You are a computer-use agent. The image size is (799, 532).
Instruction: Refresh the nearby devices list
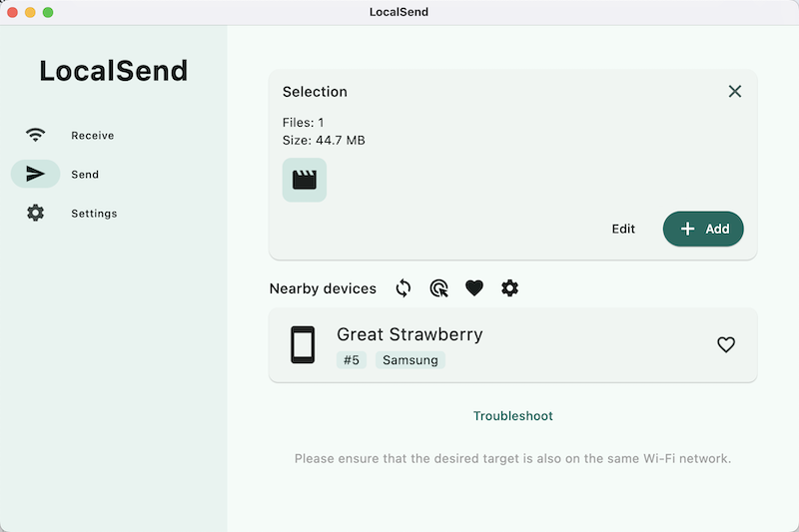tap(403, 288)
